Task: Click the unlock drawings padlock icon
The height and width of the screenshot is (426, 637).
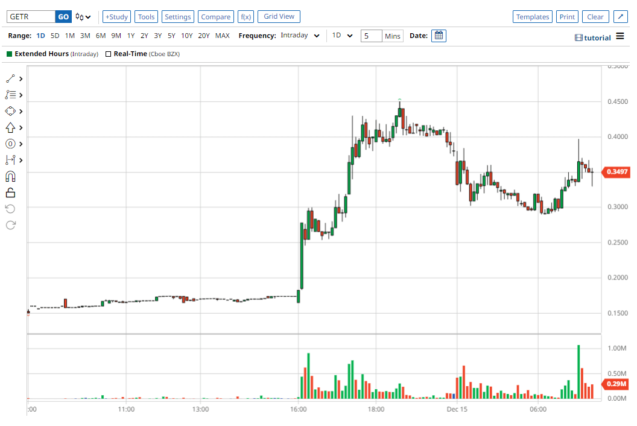Action: pos(11,192)
